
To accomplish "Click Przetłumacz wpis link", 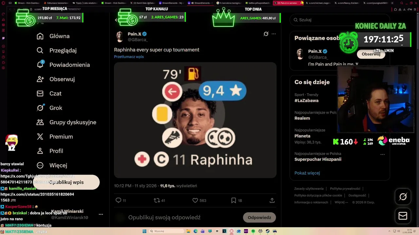I will (x=129, y=57).
